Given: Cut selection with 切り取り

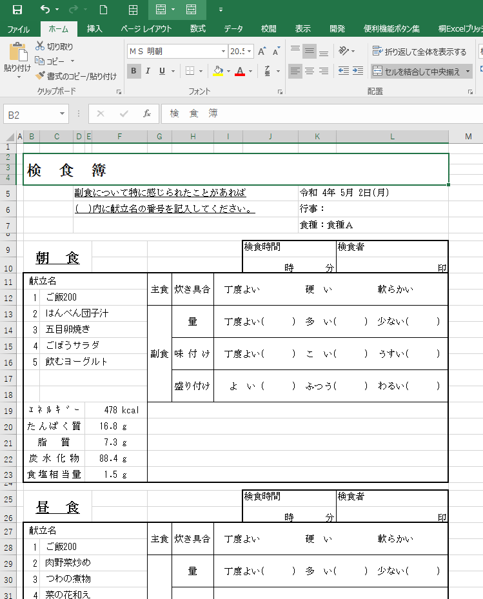Looking at the screenshot, I should (x=54, y=46).
